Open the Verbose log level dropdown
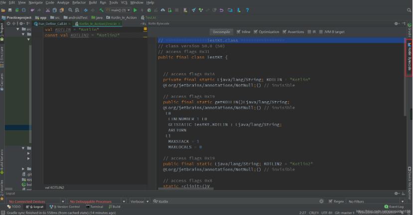The height and width of the screenshot is (215, 413). [x=140, y=202]
